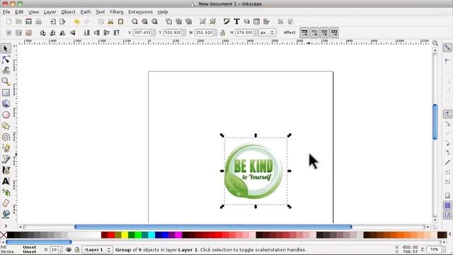Select the Spray tool

6,192
